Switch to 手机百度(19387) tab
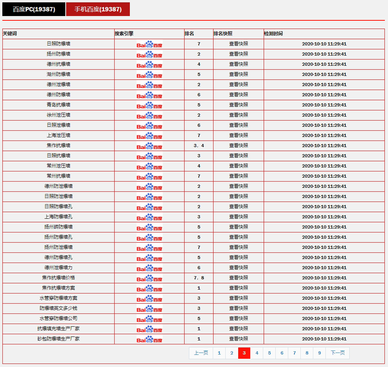This screenshot has height=367, width=388. (98, 9)
